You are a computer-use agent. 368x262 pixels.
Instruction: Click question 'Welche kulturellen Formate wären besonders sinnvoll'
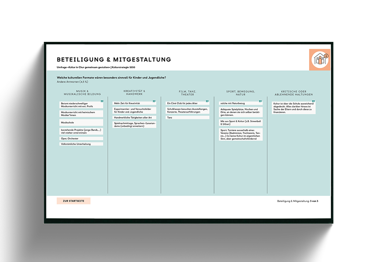point(111,78)
